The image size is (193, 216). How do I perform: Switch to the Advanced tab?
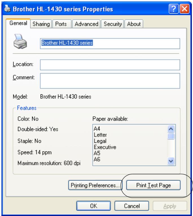[86, 24]
